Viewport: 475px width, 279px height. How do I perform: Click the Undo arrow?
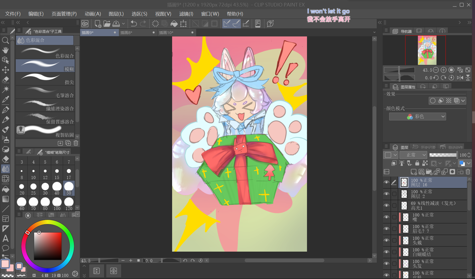point(134,24)
